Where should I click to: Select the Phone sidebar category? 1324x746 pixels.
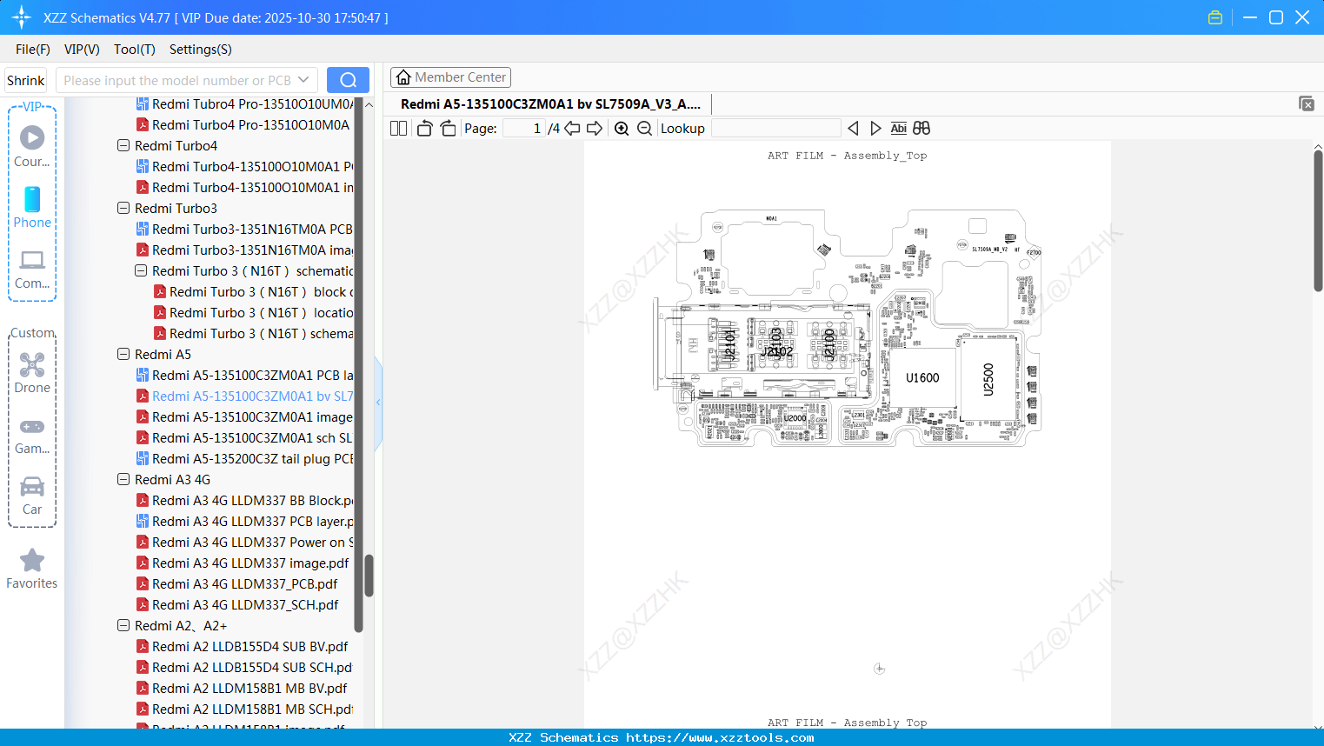[32, 208]
